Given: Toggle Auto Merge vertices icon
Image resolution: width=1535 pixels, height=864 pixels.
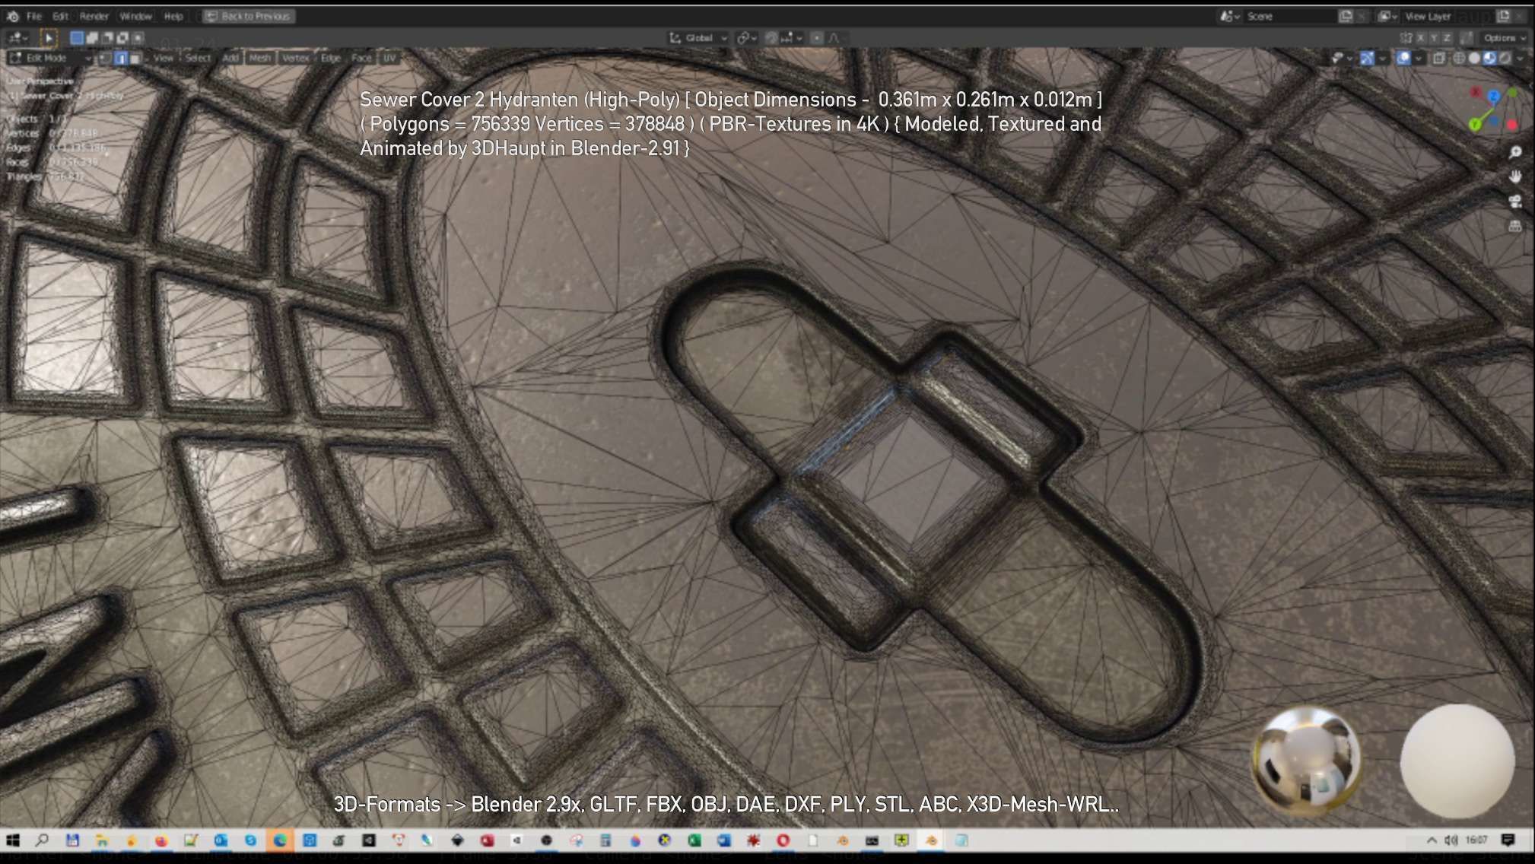Looking at the screenshot, I should tap(1466, 37).
